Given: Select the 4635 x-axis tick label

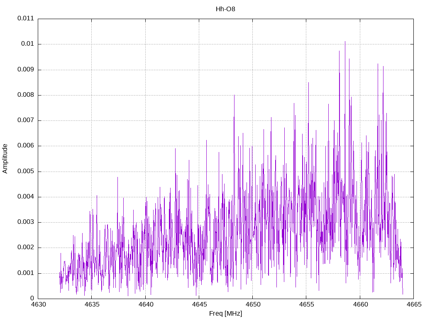Looking at the screenshot, I should [92, 305].
